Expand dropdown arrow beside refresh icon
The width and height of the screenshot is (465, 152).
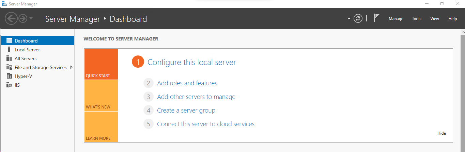tap(349, 19)
